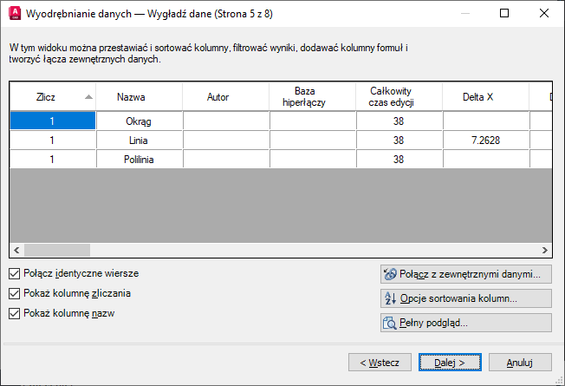The image size is (565, 386).
Task: Disable 'Pokaż kolumnę nazw' checkbox
Action: (14, 313)
